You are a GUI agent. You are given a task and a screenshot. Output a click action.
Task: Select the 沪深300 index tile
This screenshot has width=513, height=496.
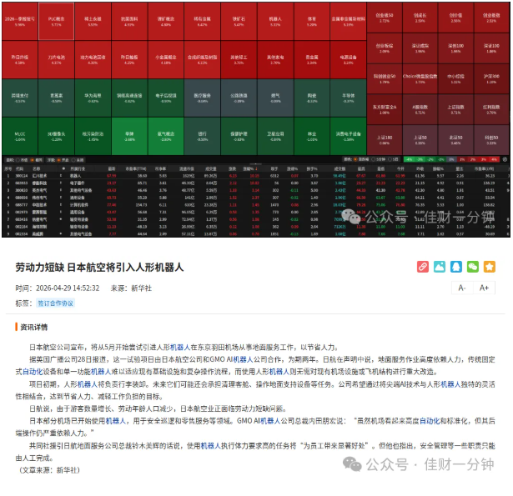[x=491, y=78]
